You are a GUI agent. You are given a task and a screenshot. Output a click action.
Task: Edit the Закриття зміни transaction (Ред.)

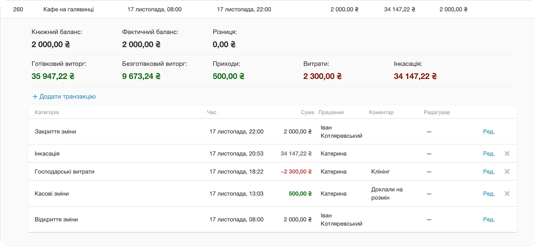coord(489,132)
